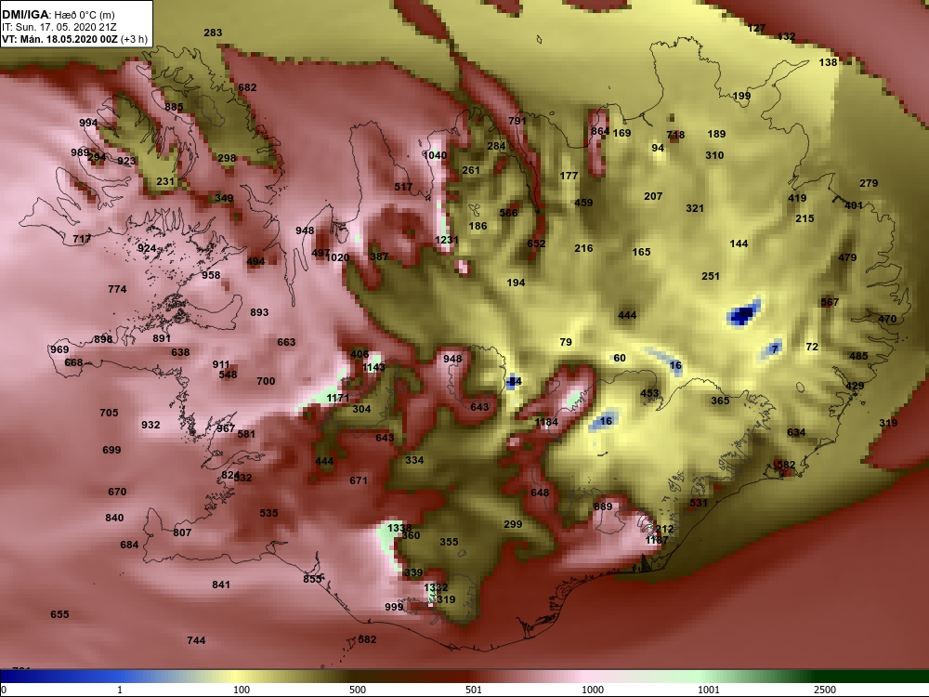
Task: Click the map value '283'
Action: tap(213, 33)
